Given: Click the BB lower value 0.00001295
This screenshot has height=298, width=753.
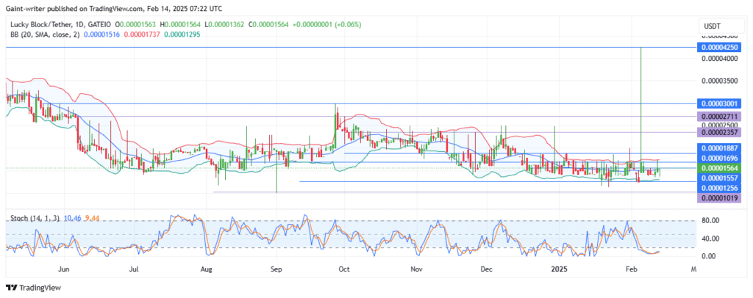Looking at the screenshot, I should pos(182,34).
